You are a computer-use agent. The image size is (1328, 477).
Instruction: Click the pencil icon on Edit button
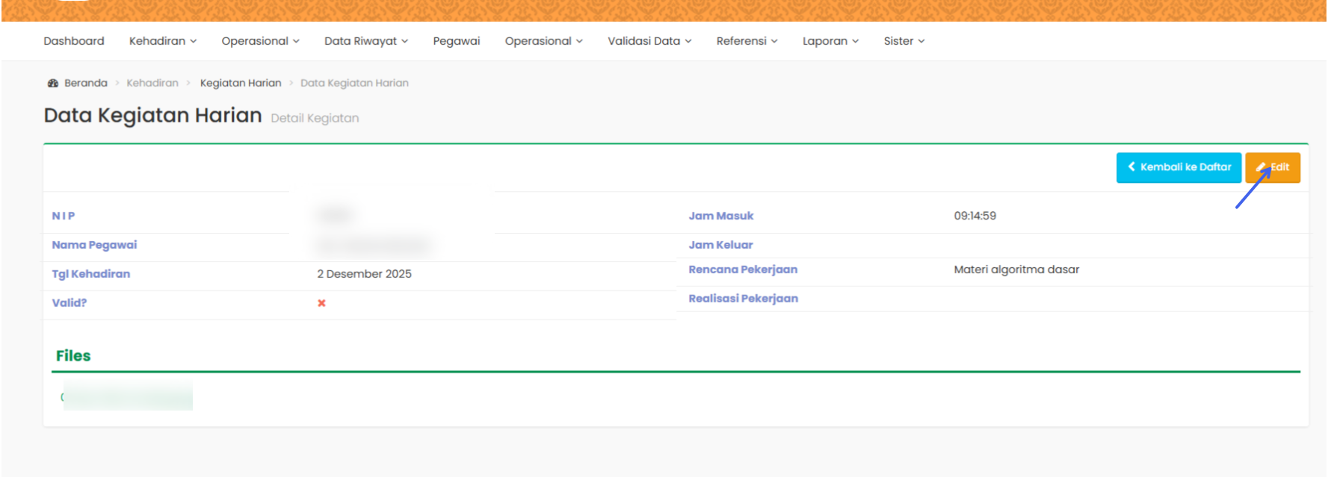coord(1261,167)
